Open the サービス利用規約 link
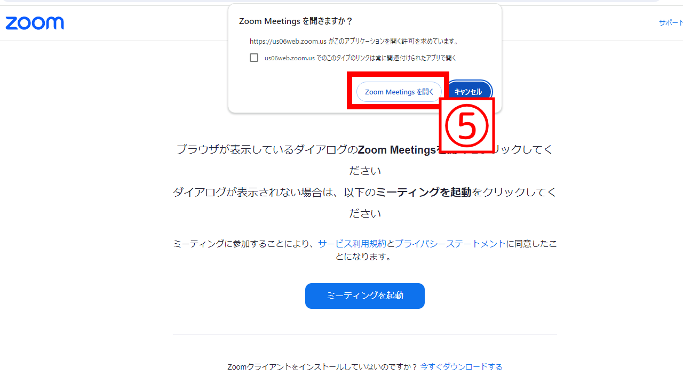Screen dimensions: 683x384 pyautogui.click(x=352, y=244)
